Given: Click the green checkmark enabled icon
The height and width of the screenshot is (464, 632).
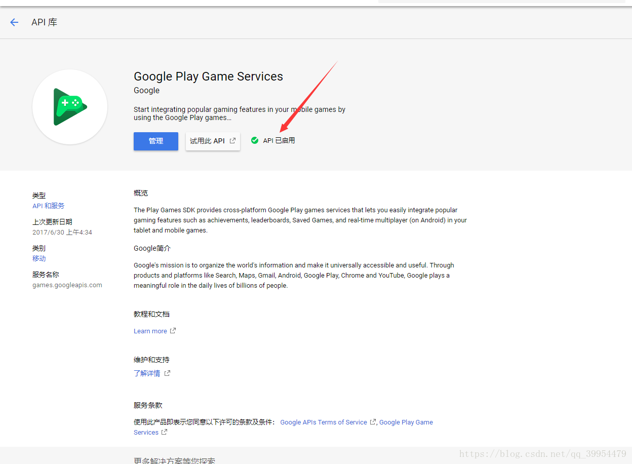Looking at the screenshot, I should coord(255,140).
